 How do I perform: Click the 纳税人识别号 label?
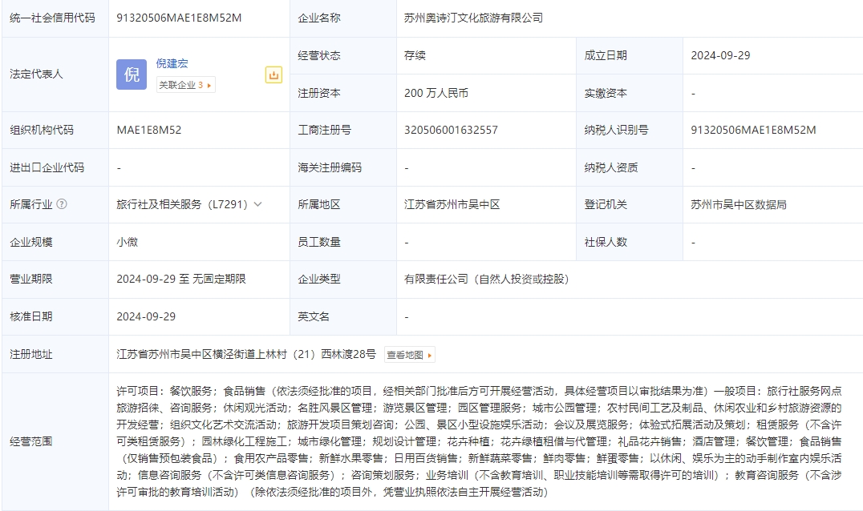(617, 131)
